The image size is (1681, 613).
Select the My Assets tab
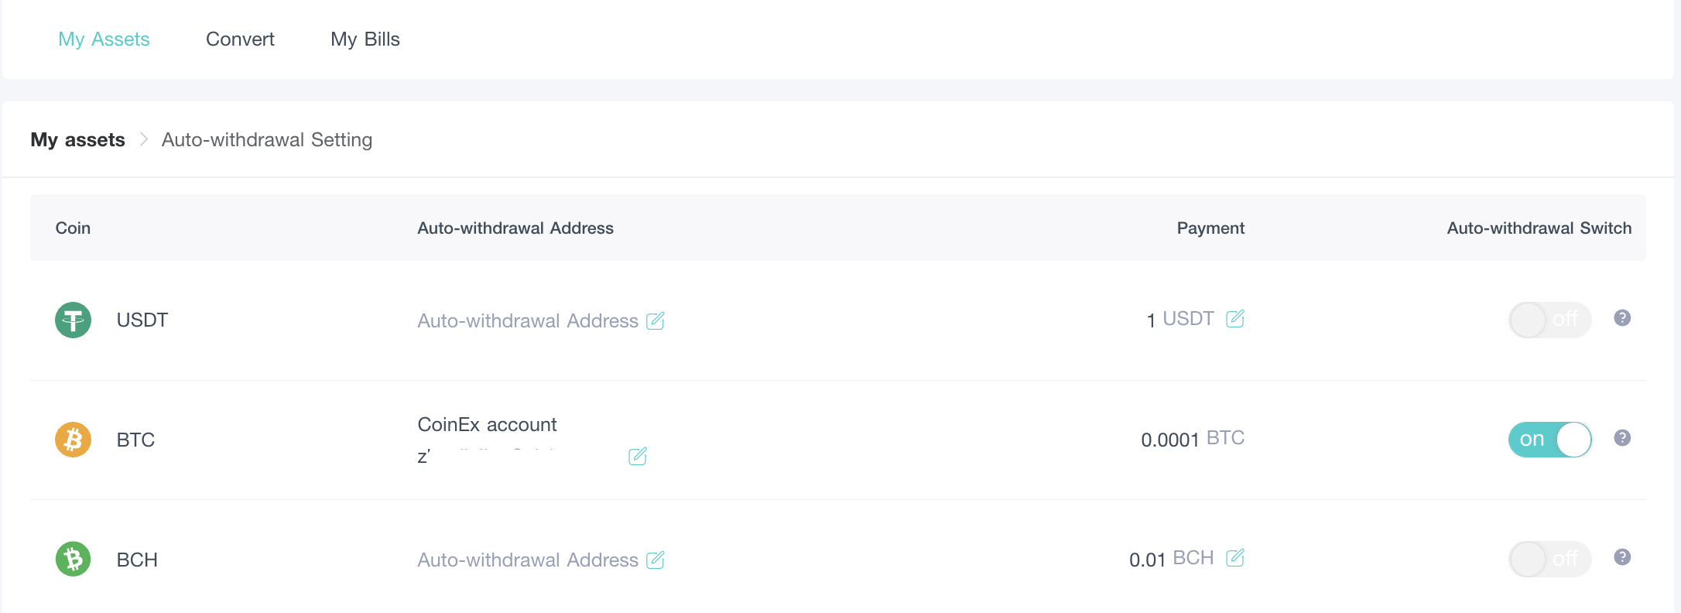[104, 39]
